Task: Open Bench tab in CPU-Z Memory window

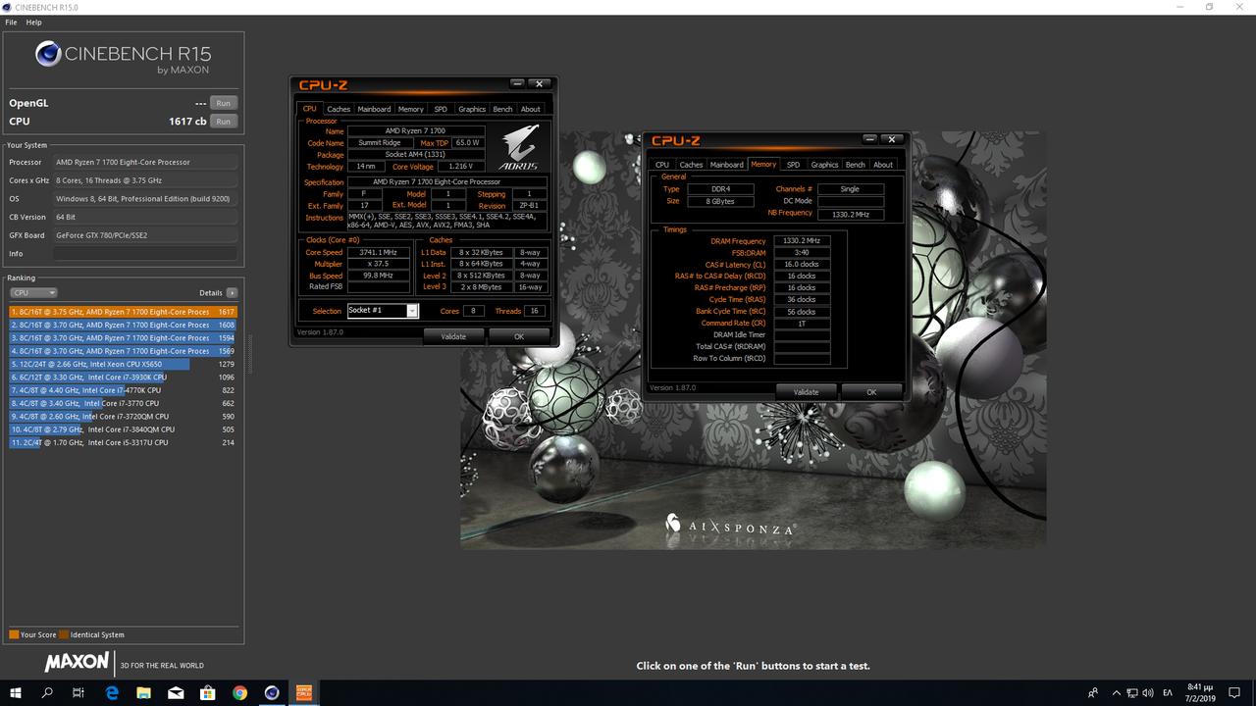Action: [855, 165]
